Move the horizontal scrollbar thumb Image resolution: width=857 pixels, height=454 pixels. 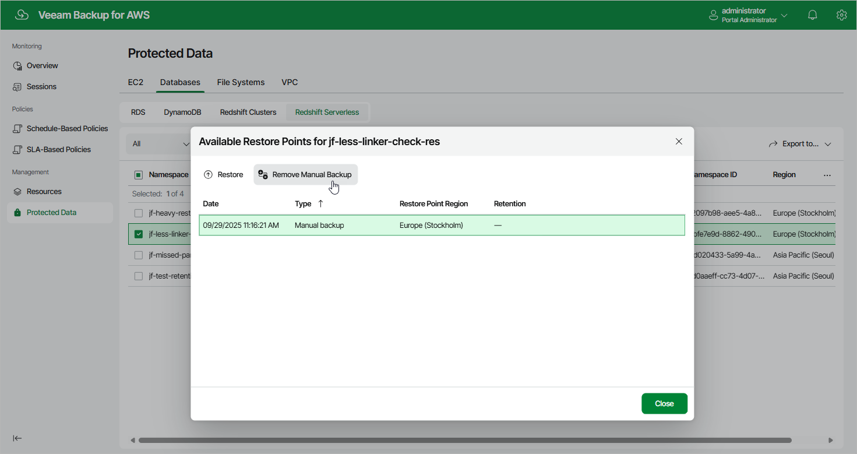click(465, 440)
